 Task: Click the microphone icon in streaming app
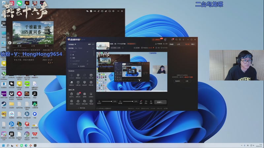(x=99, y=102)
